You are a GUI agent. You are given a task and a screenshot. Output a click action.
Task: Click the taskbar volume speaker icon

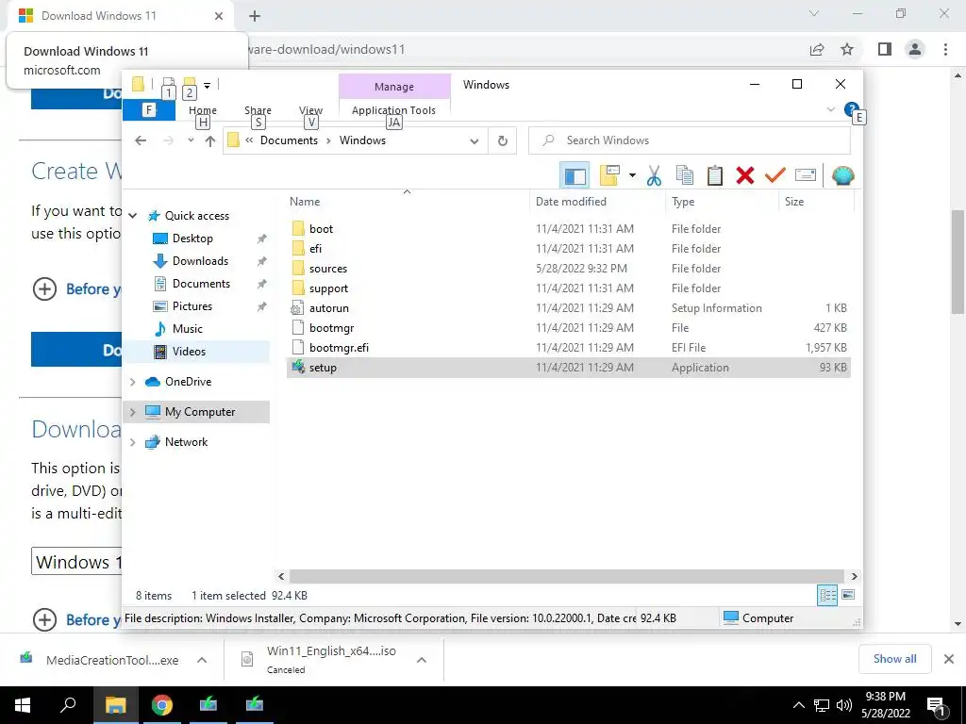coord(844,705)
